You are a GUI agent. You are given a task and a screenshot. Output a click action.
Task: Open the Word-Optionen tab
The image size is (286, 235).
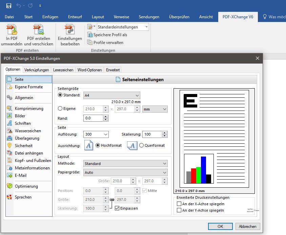pyautogui.click(x=89, y=70)
